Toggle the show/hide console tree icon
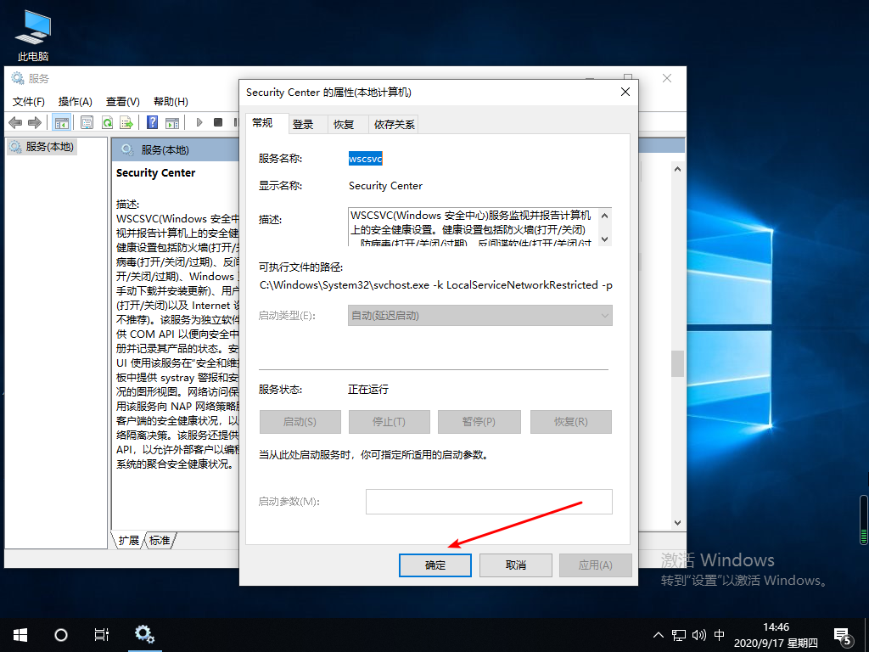 coord(61,122)
